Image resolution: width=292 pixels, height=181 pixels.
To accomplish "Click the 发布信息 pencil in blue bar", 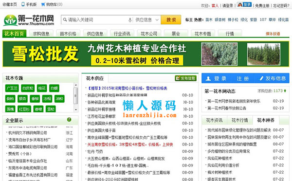I will click(x=261, y=78).
